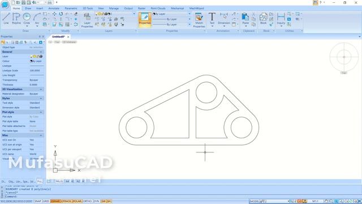
Task: Collapse the General properties section
Action: (x=41, y=52)
